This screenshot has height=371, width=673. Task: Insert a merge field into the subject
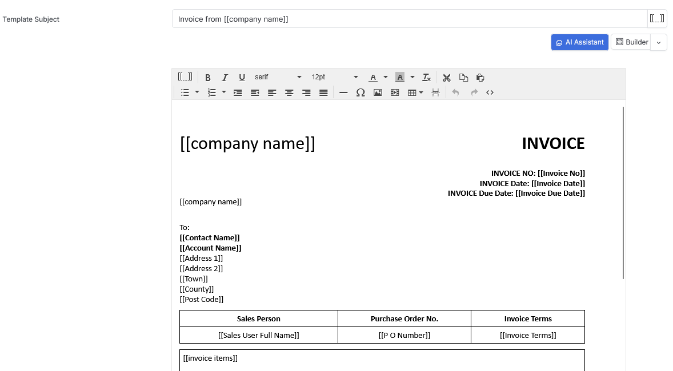[657, 18]
